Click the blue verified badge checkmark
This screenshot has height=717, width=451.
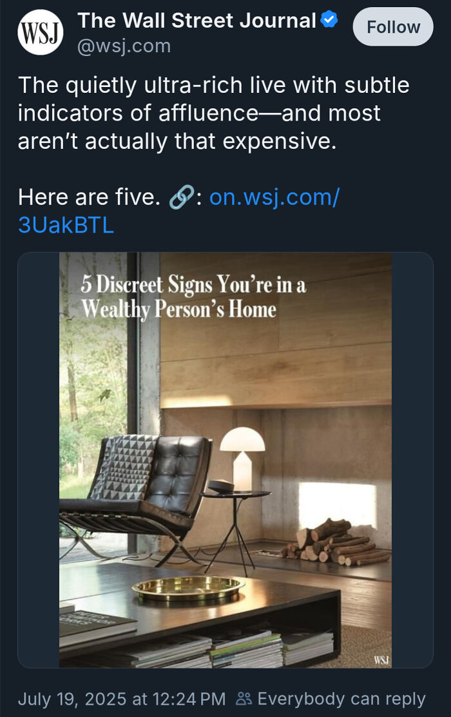(328, 19)
